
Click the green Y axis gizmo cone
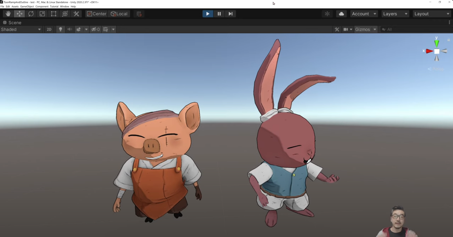(x=437, y=43)
